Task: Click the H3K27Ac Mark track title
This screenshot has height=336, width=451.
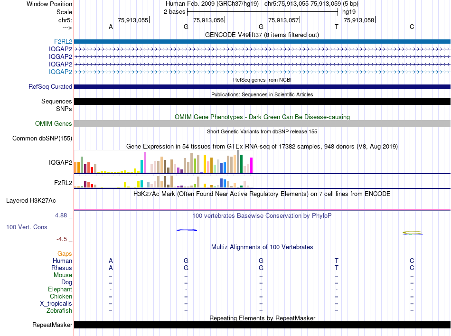Action: 262,194
